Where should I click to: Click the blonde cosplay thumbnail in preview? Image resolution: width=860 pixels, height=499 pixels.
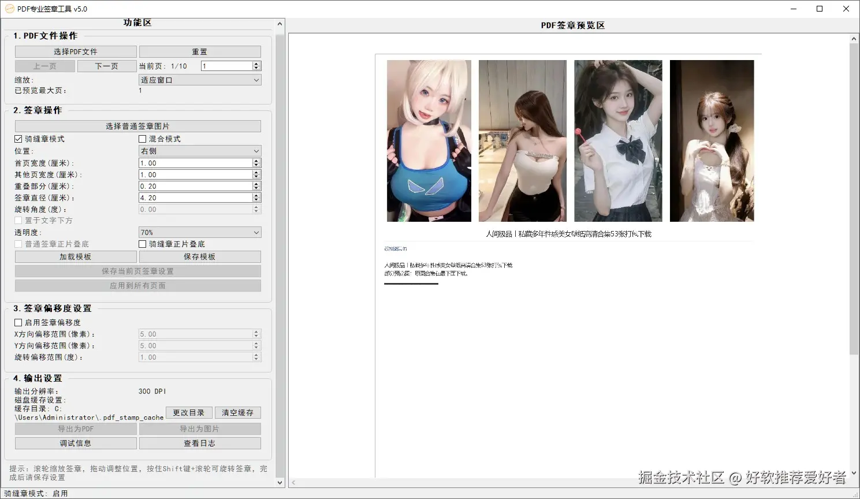click(429, 141)
